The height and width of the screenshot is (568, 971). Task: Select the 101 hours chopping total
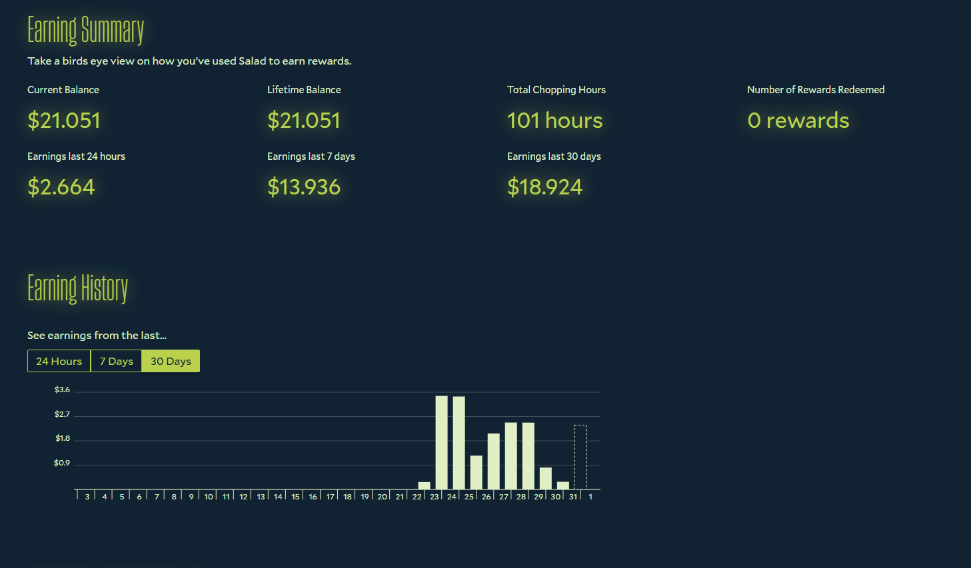[554, 121]
